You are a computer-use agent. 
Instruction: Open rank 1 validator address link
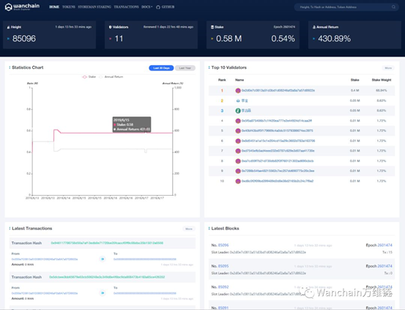click(x=278, y=90)
